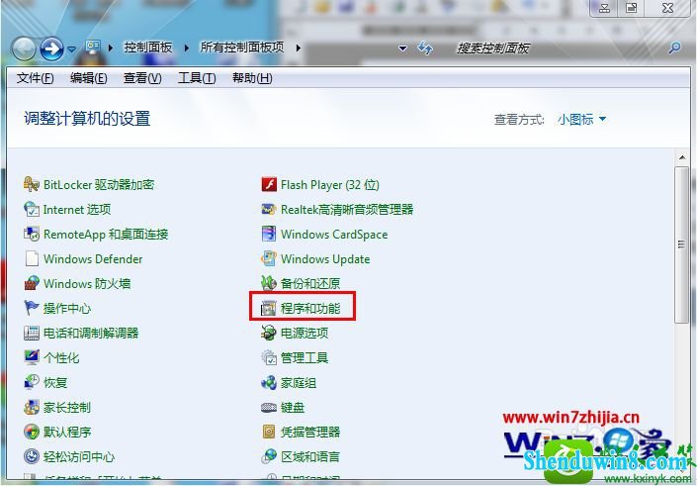Open the 工具(T) menu
The height and width of the screenshot is (486, 697).
[197, 78]
